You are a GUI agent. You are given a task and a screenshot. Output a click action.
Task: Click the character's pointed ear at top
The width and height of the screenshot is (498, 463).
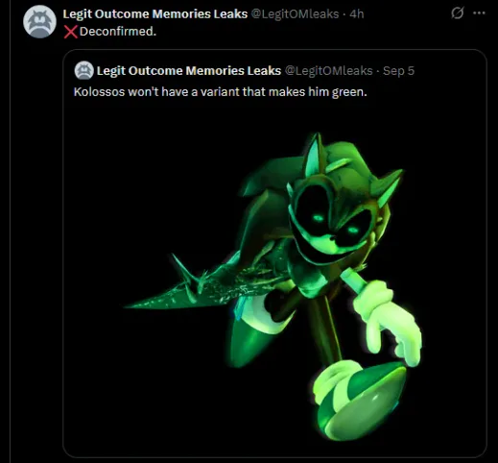[x=315, y=156]
